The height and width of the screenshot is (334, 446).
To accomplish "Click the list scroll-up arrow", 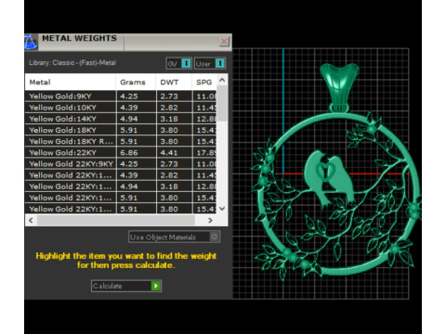I will point(222,80).
